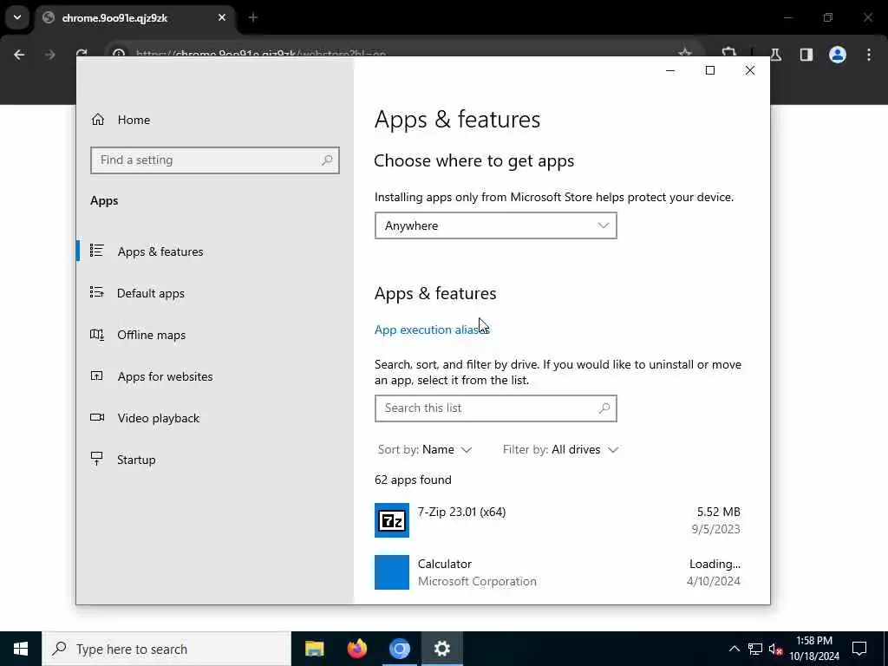Click the Default apps list icon
This screenshot has height=666, width=888.
97,292
